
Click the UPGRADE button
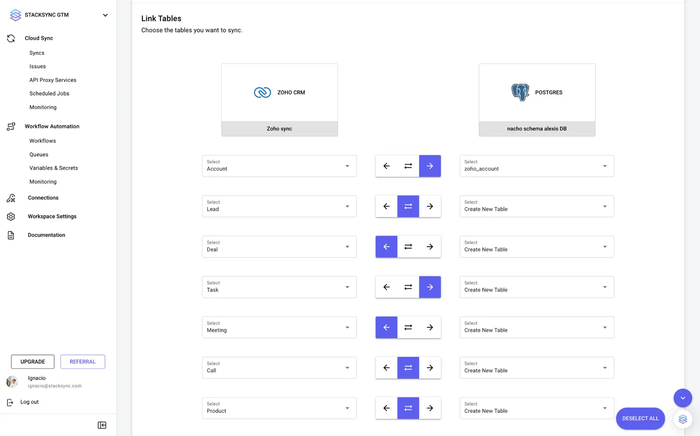(33, 362)
